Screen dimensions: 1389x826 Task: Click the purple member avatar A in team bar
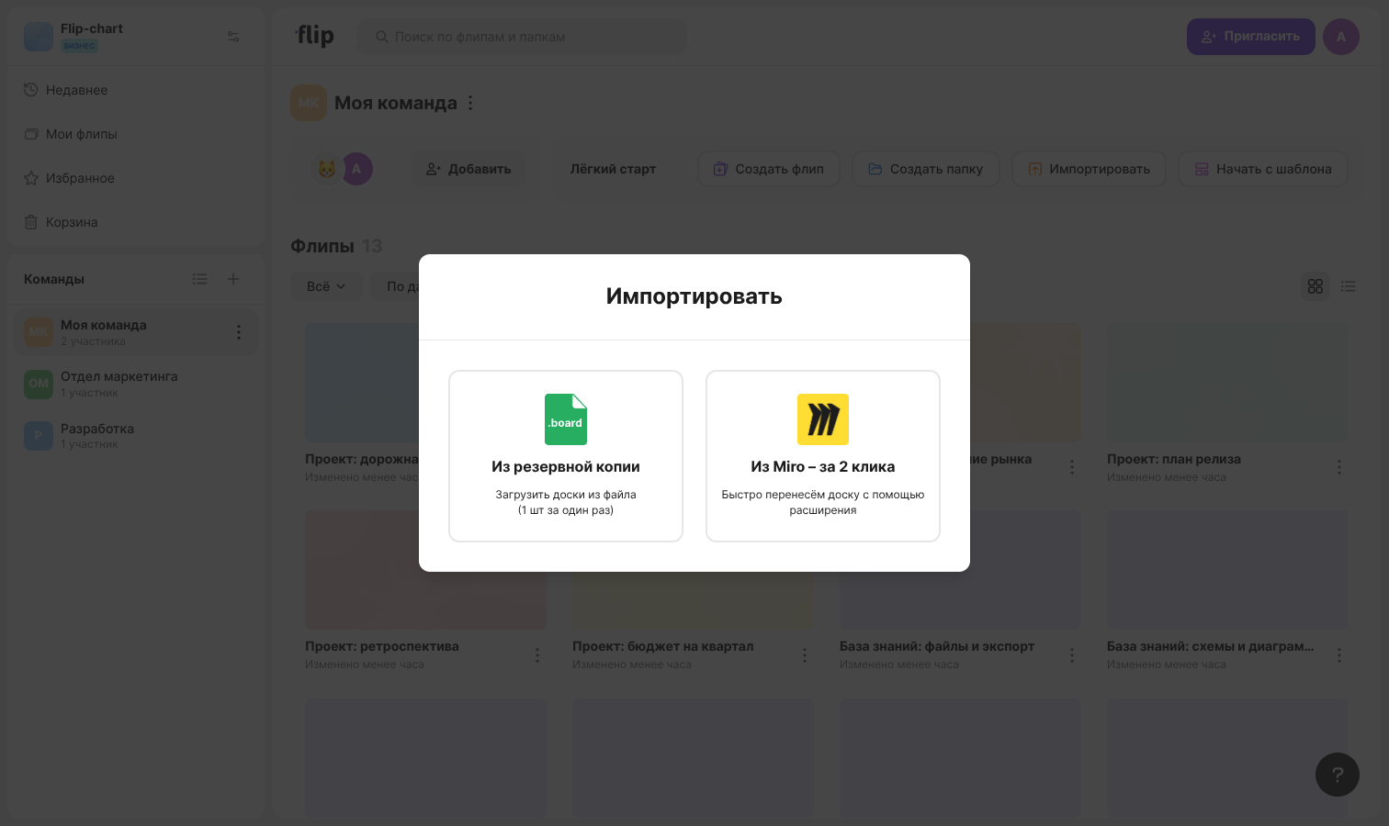(357, 169)
